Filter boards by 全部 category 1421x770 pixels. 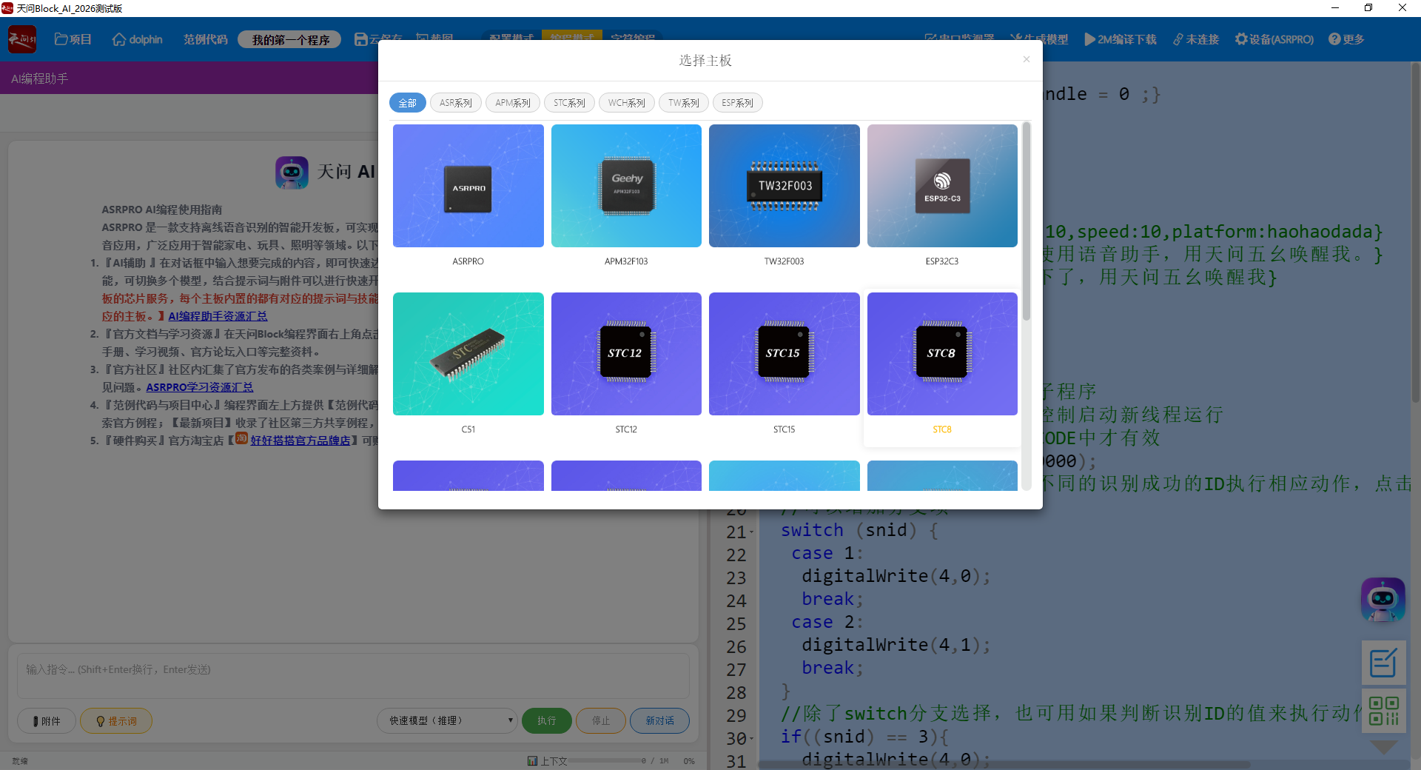click(x=408, y=103)
